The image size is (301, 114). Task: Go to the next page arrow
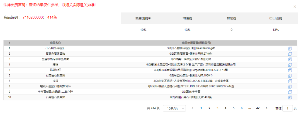point(266,108)
